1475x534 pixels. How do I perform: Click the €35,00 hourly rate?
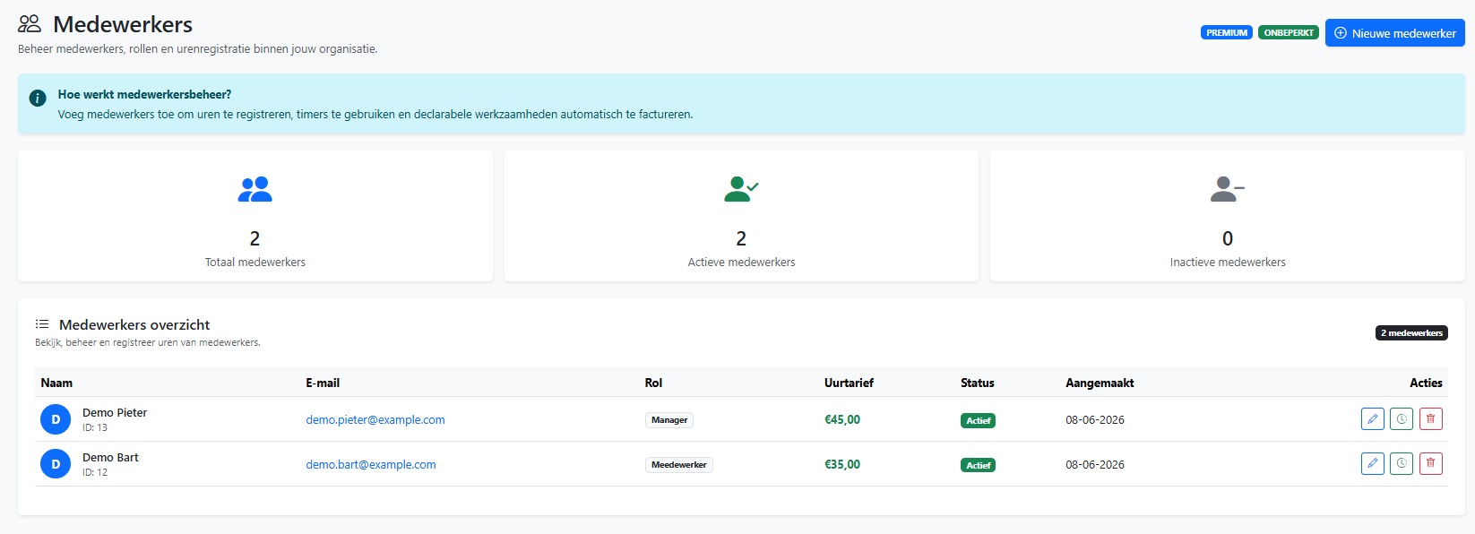click(x=842, y=464)
